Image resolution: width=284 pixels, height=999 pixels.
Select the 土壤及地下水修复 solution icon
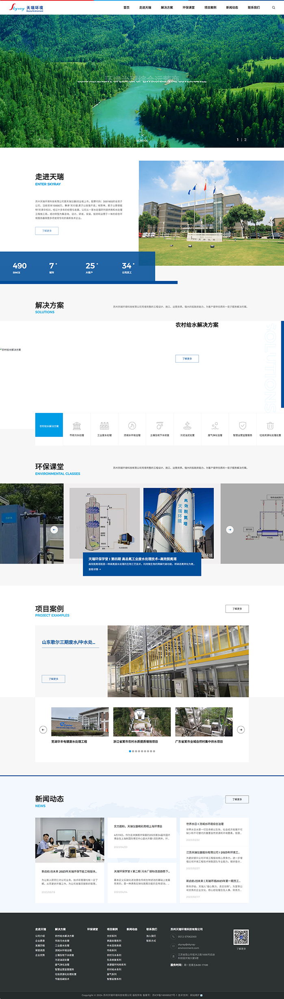160,426
